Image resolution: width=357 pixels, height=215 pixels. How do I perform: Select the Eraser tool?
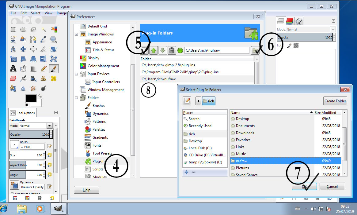point(13,78)
